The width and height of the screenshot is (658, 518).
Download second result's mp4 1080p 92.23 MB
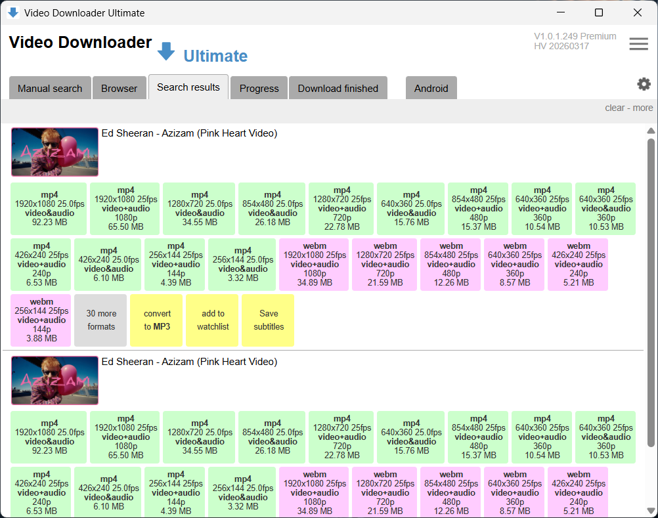coord(49,437)
